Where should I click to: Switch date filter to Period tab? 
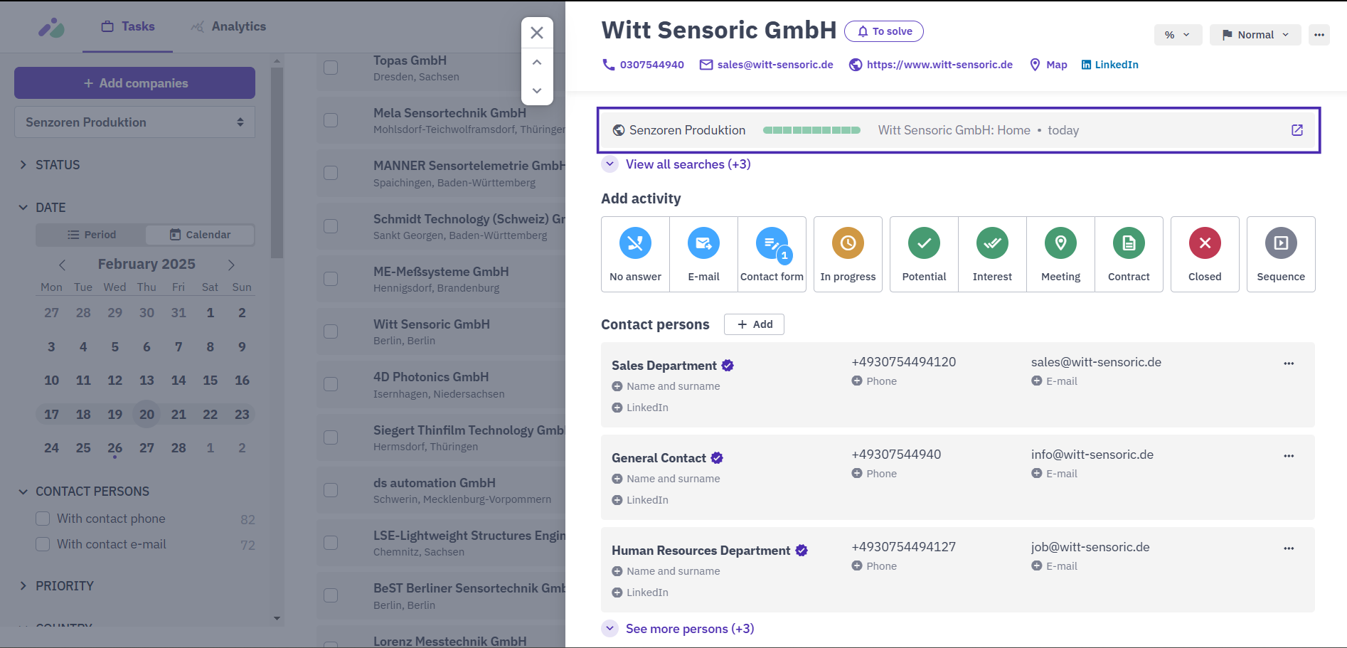[91, 235]
